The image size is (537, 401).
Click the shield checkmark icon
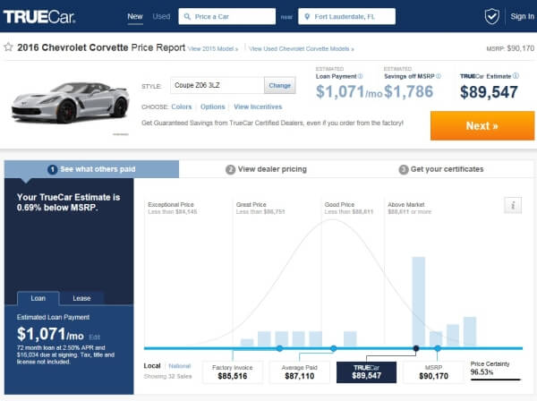click(x=491, y=16)
